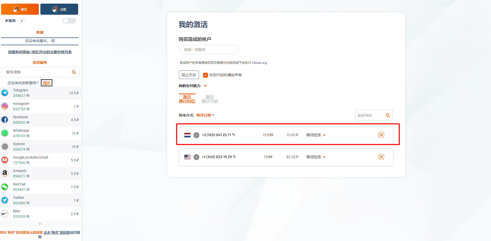
Task: Select the Nike 2.5 ₽ row
Action: click(41, 214)
